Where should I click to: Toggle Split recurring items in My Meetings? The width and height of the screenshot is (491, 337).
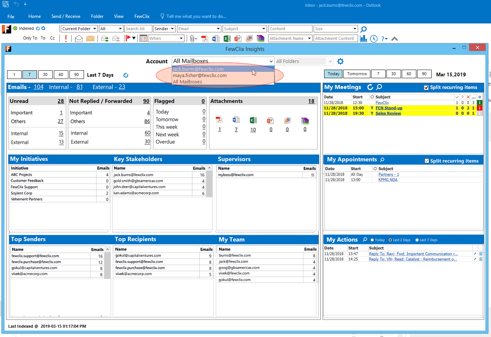click(426, 88)
